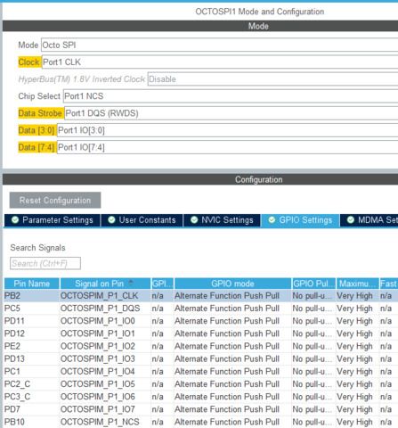This screenshot has width=398, height=428.
Task: Open the Chip Select dropdown showing Port1 NCS
Action: (x=231, y=96)
